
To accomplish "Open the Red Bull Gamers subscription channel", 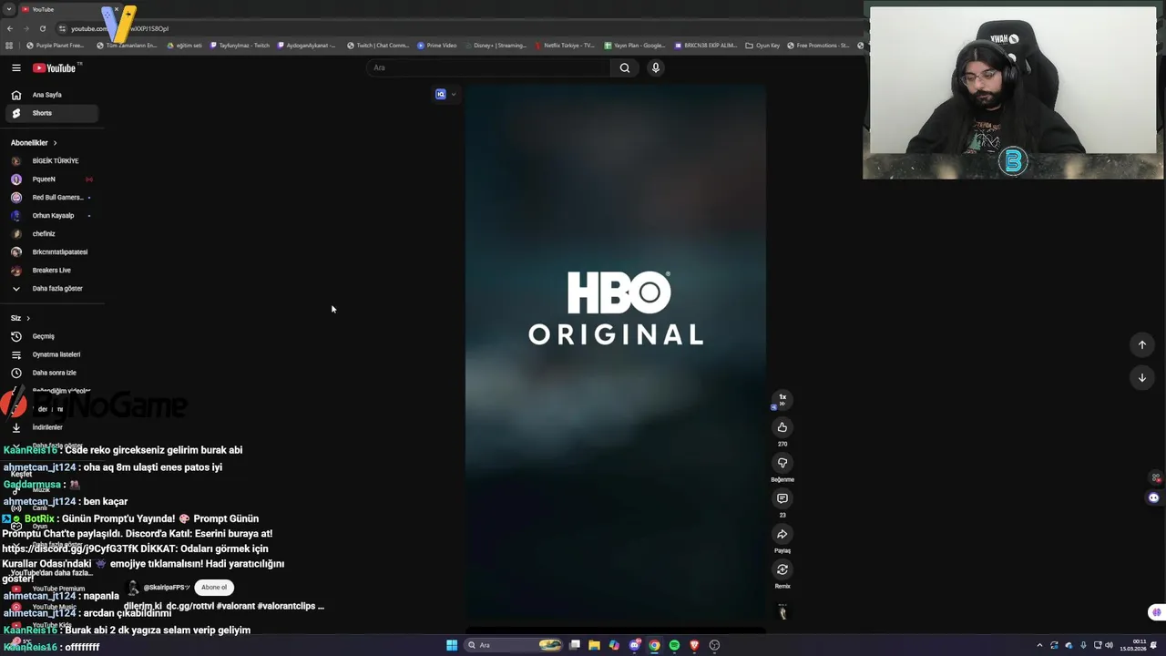I will 51,197.
